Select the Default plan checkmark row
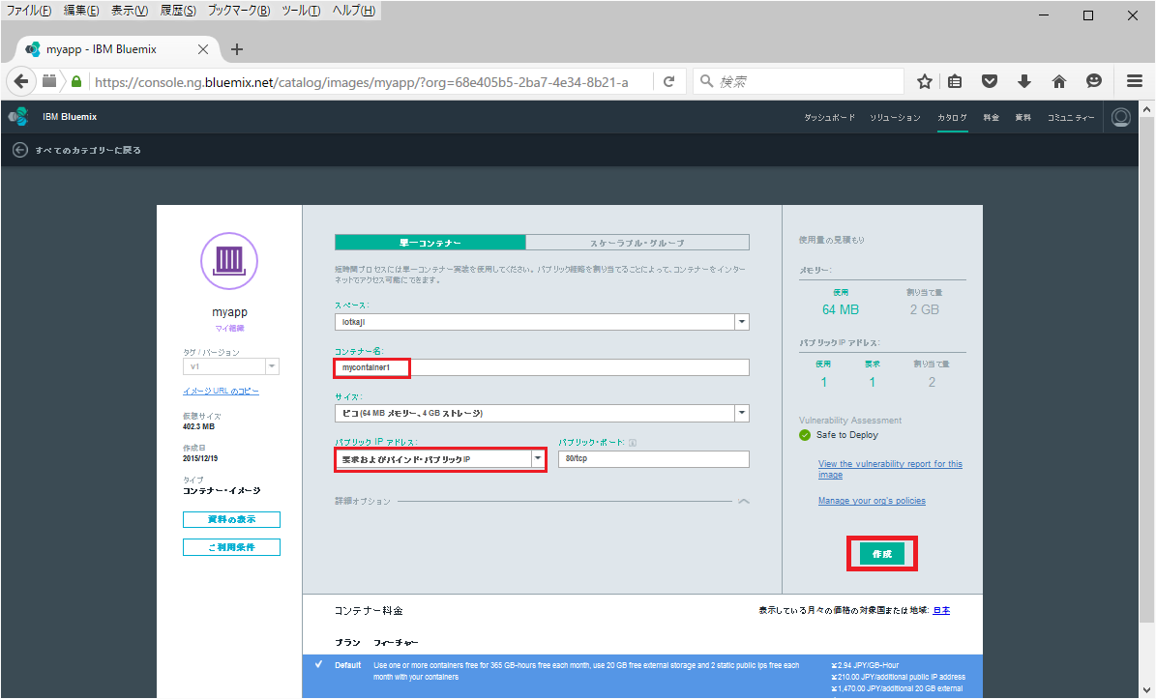The width and height of the screenshot is (1156, 699). [x=642, y=676]
